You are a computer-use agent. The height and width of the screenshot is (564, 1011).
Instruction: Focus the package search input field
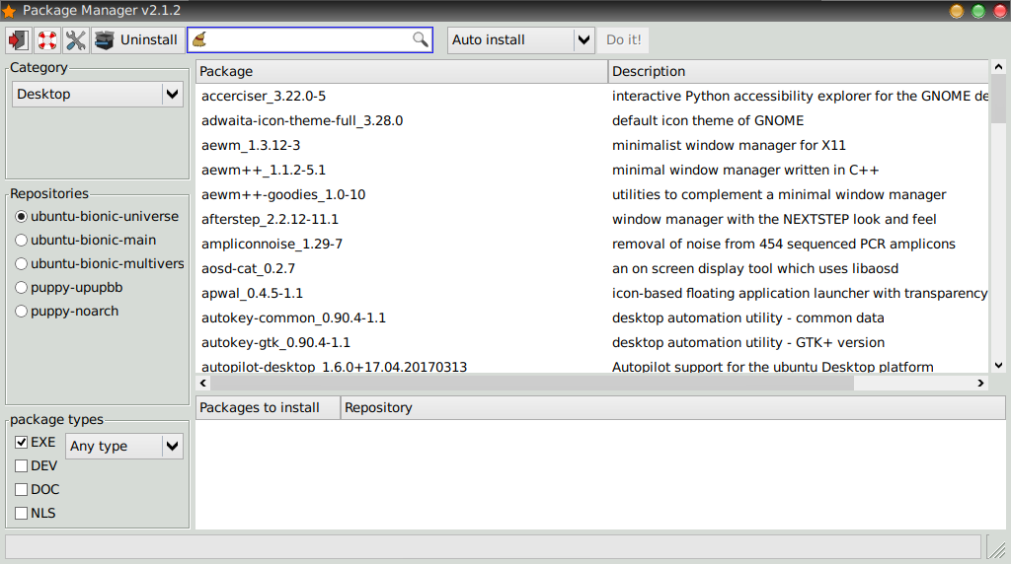[x=309, y=39]
